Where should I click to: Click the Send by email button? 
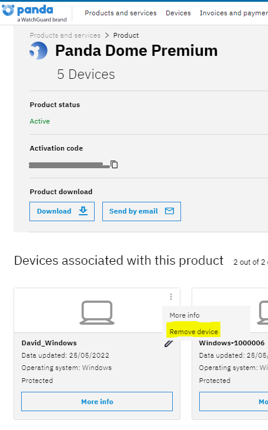[x=142, y=211]
